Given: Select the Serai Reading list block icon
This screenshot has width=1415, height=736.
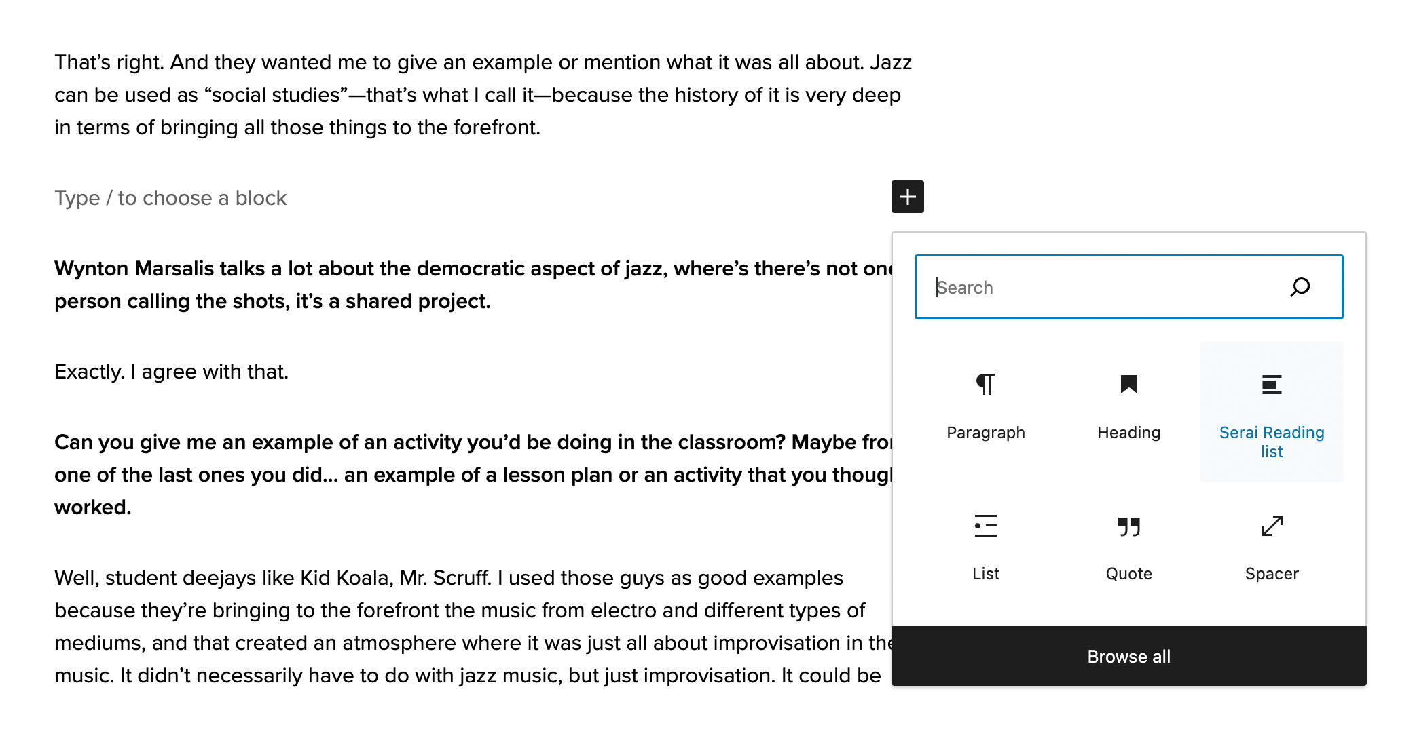Looking at the screenshot, I should pos(1271,385).
